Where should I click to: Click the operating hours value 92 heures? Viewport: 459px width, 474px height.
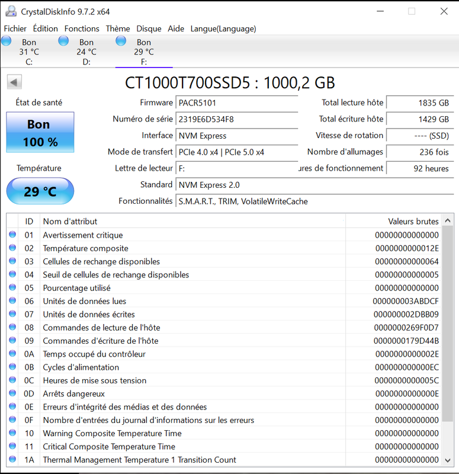[x=420, y=168]
